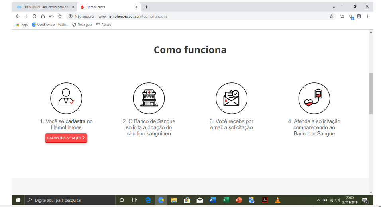This screenshot has width=381, height=207.
Task: Open the volume speaker tray icon
Action: click(x=337, y=200)
